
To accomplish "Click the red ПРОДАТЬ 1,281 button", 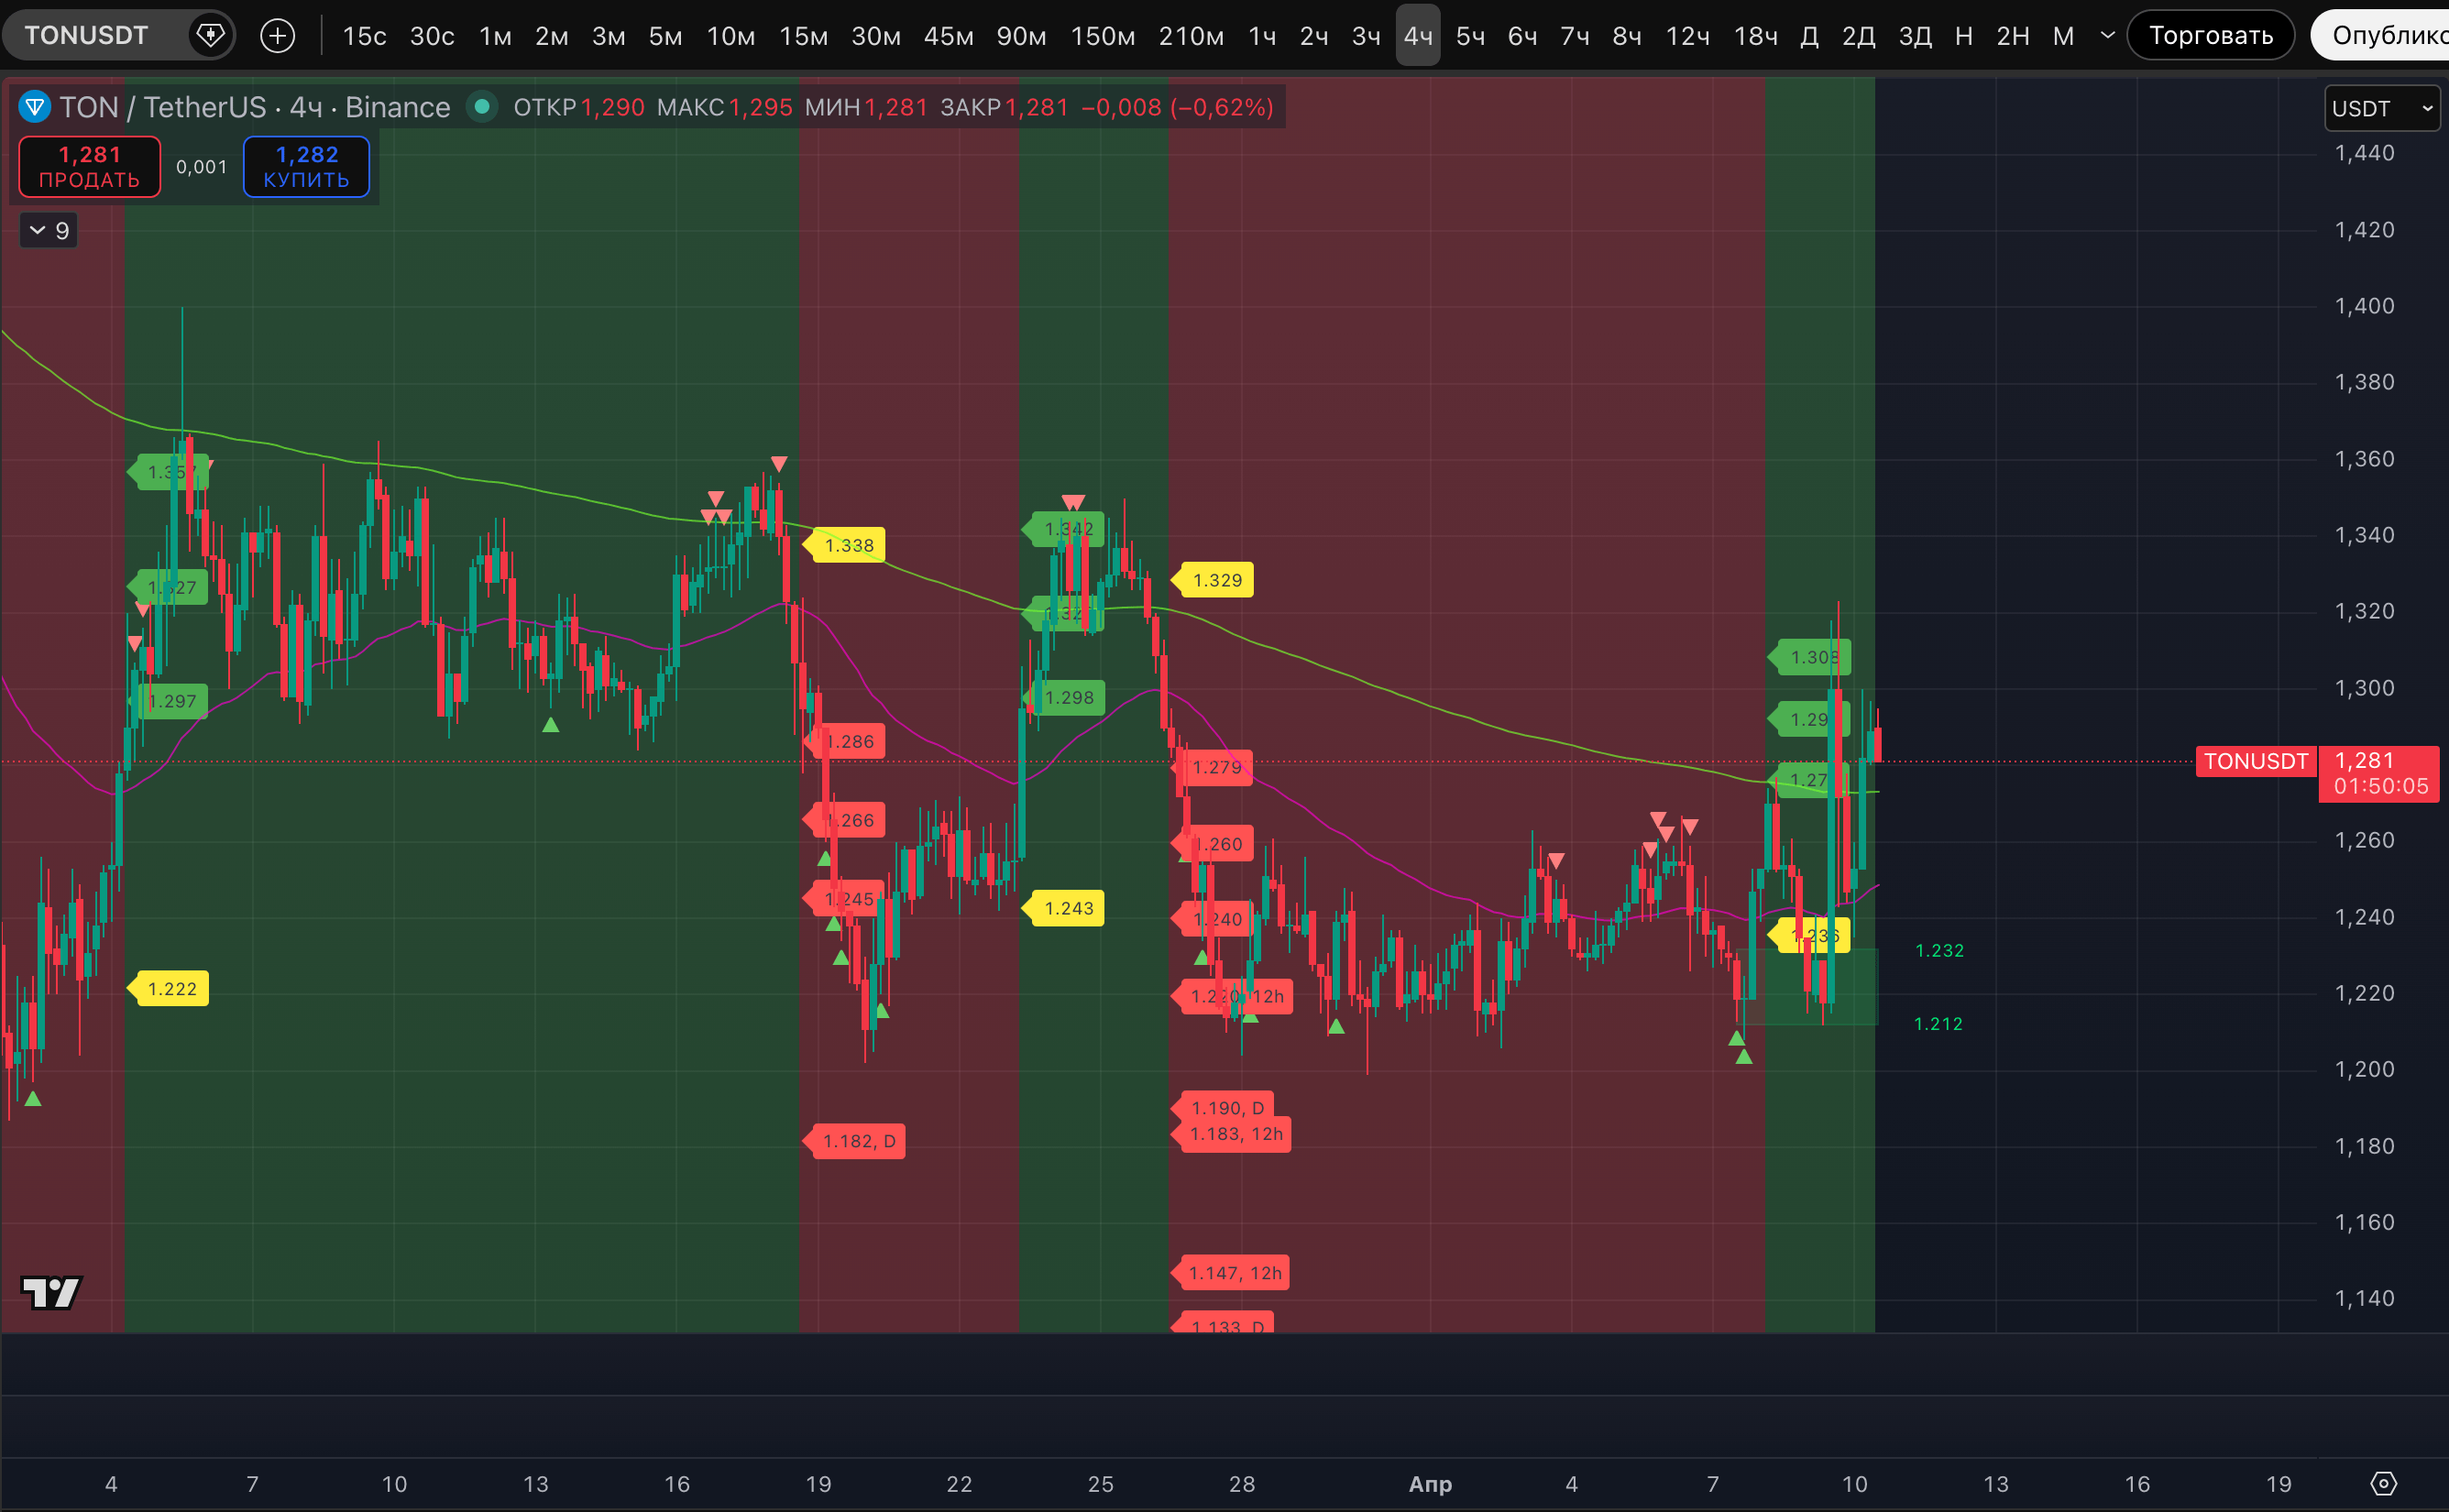I will pyautogui.click(x=89, y=166).
